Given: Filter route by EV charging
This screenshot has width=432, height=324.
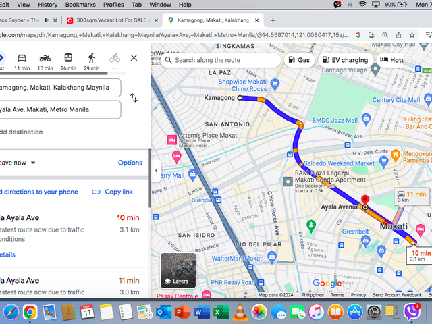Looking at the screenshot, I should point(346,60).
